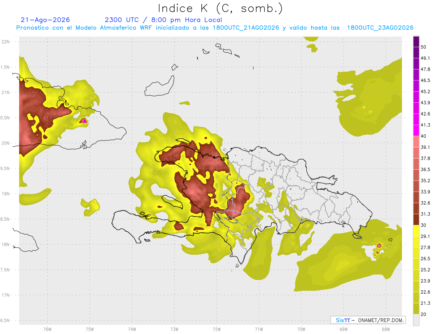This screenshot has width=433, height=334.
Task: Click the '33.9' value on the color scale
Action: click(425, 192)
